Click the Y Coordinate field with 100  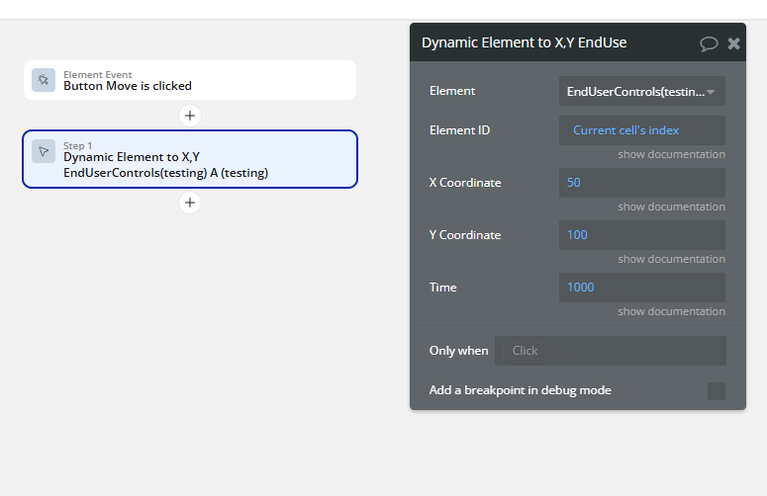click(641, 235)
